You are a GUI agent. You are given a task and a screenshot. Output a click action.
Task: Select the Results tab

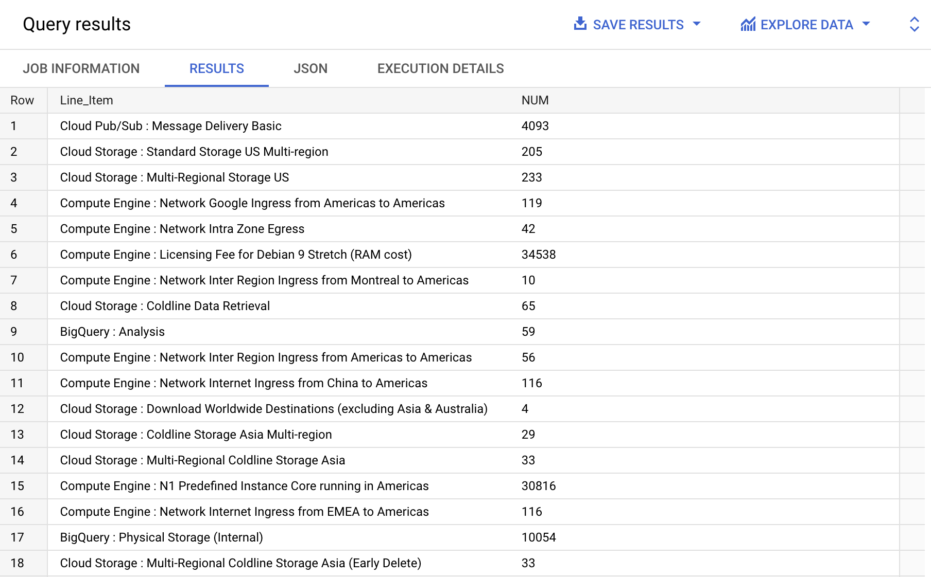click(217, 68)
